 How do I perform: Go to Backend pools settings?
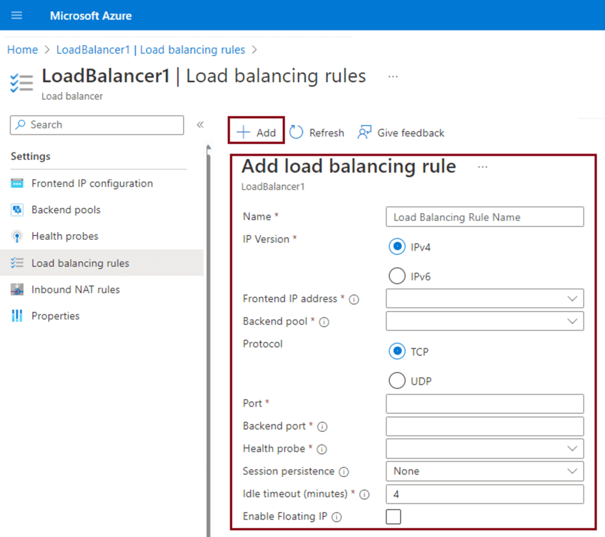[x=66, y=210]
